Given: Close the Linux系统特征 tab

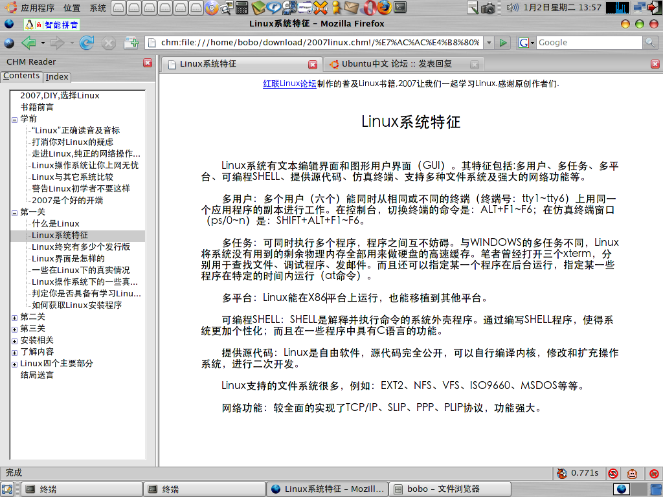Looking at the screenshot, I should (x=313, y=64).
